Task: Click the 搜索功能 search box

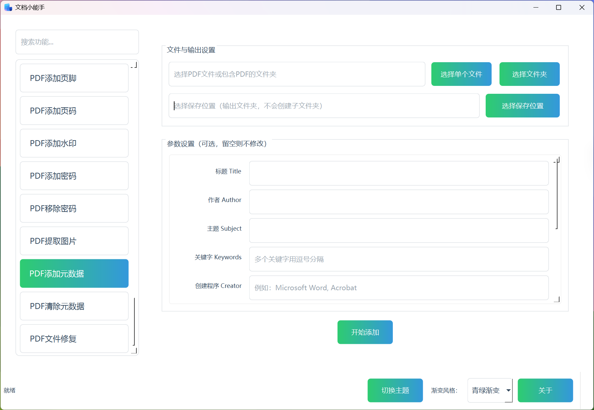Action: click(77, 42)
